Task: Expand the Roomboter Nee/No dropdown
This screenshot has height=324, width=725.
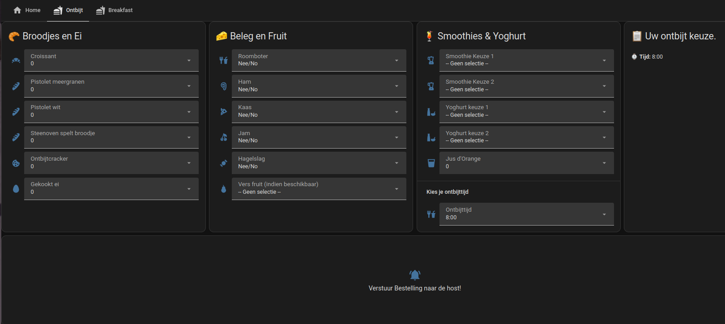Action: pyautogui.click(x=319, y=60)
